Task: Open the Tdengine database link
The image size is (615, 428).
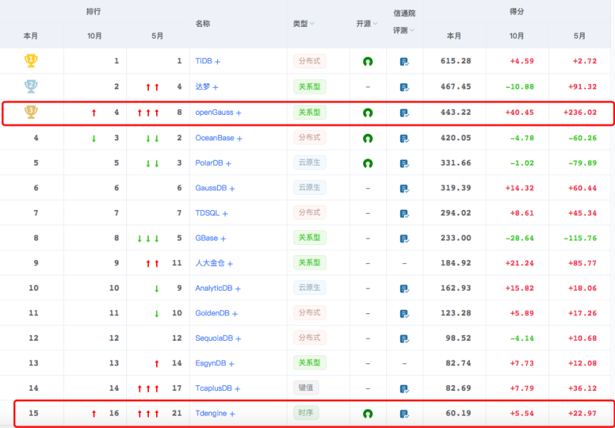Action: (x=211, y=413)
